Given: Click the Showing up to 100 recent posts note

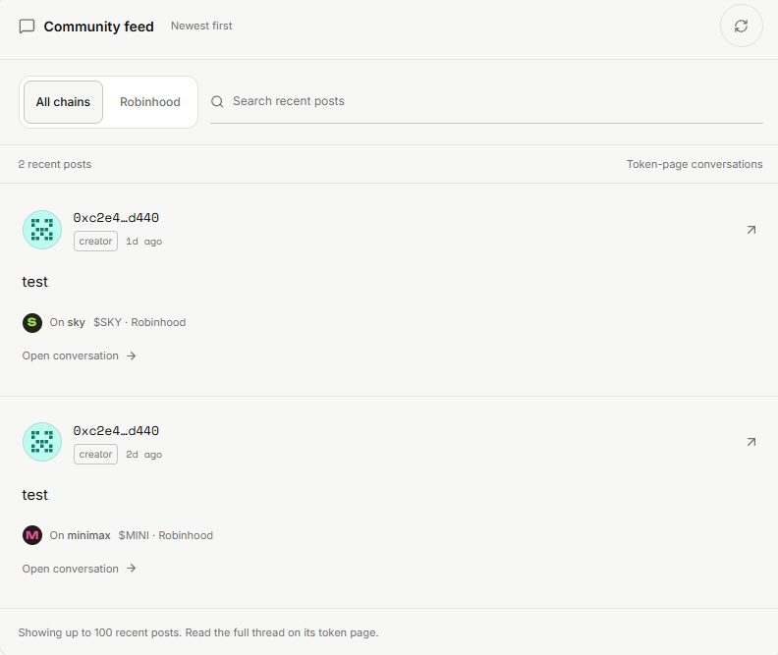Looking at the screenshot, I should click(x=198, y=632).
